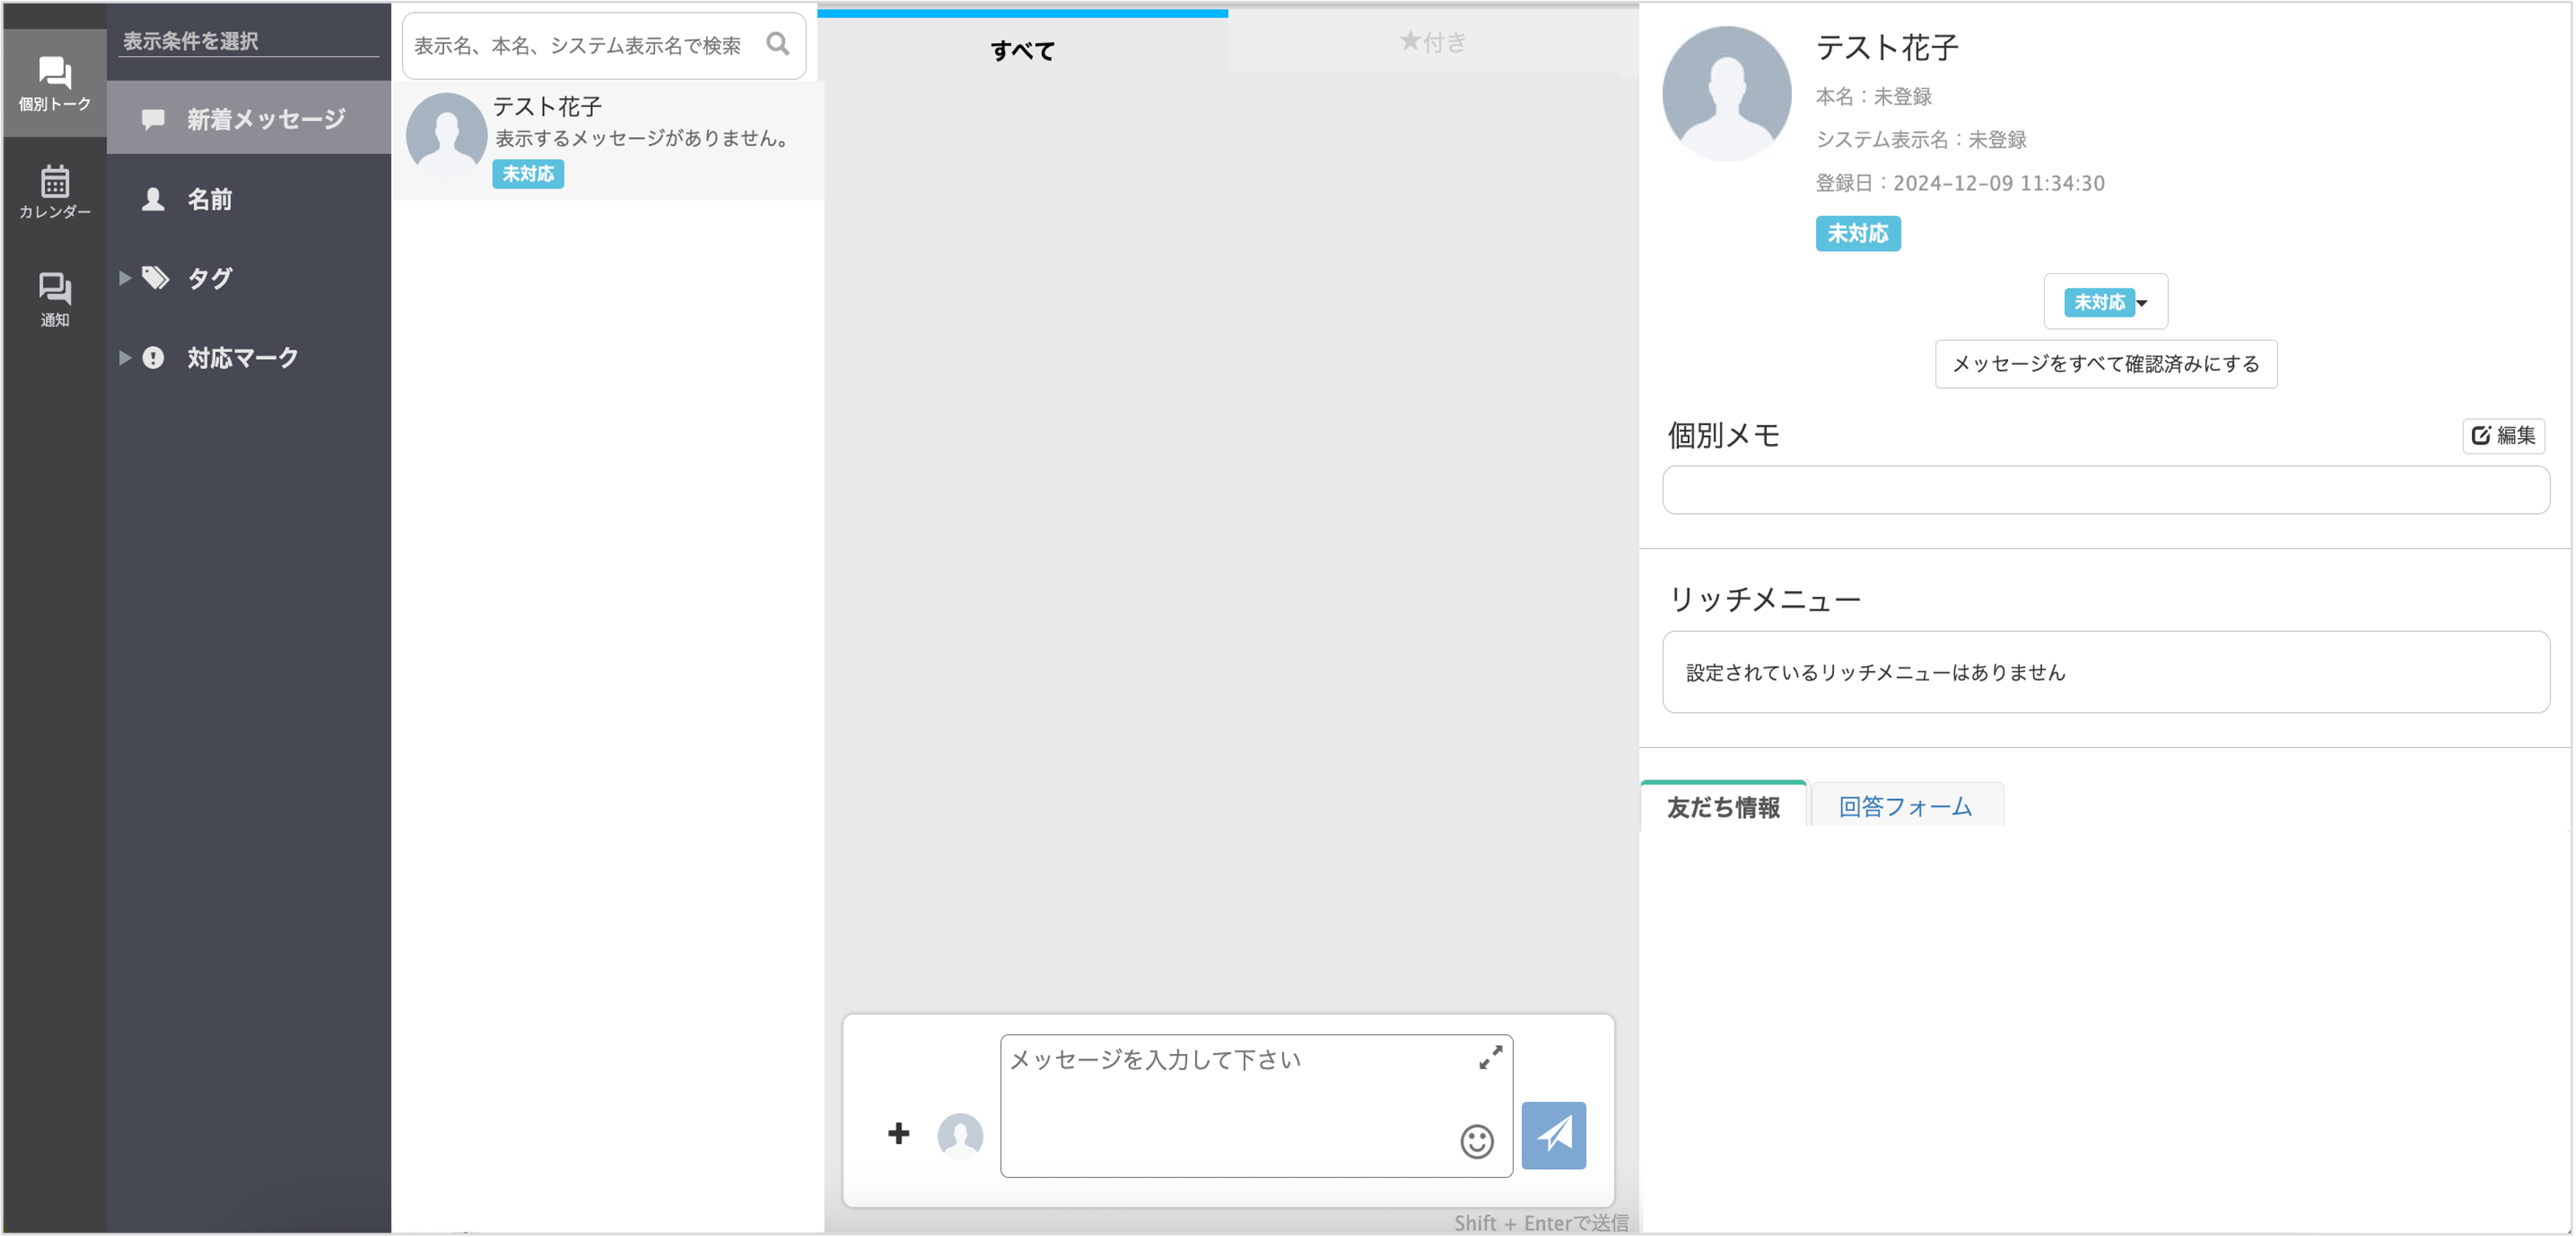The width and height of the screenshot is (2576, 1237).
Task: Open the emoji smiley picker
Action: [1476, 1141]
